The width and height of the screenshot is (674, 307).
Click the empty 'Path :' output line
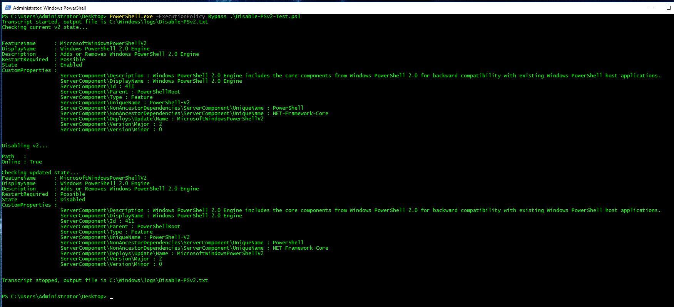click(x=14, y=157)
